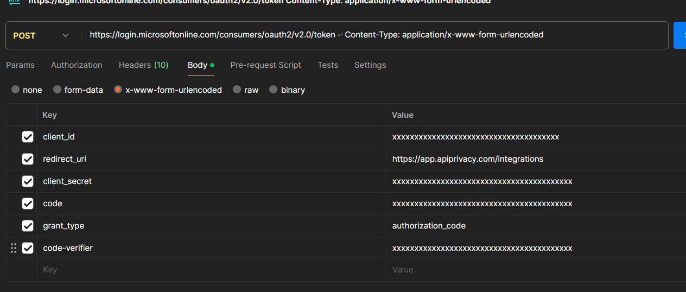Switch to the Authorization tab
Screen dimensions: 686x292
[77, 65]
